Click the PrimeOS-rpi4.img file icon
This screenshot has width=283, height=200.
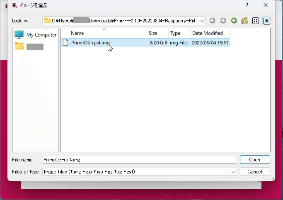[65, 42]
